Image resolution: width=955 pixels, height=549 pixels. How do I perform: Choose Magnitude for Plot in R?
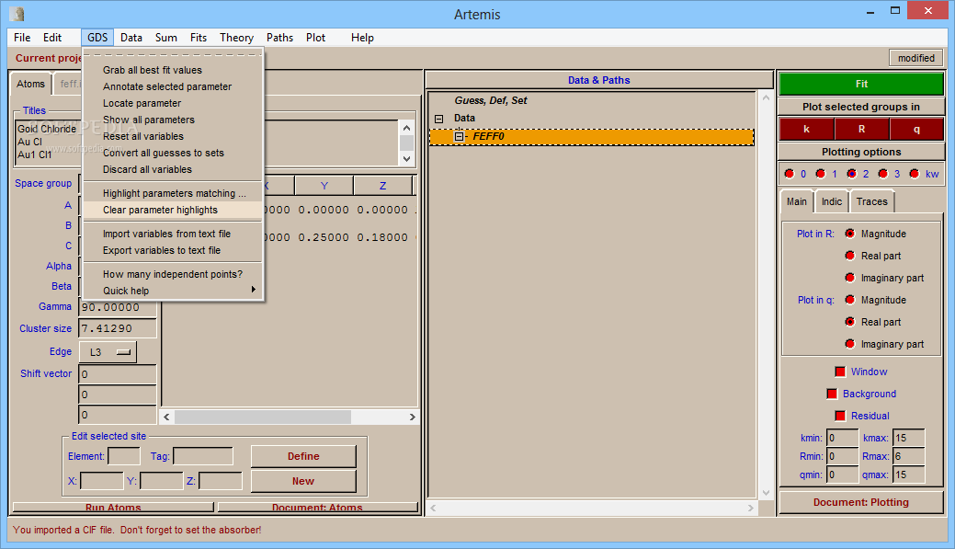pyautogui.click(x=849, y=234)
